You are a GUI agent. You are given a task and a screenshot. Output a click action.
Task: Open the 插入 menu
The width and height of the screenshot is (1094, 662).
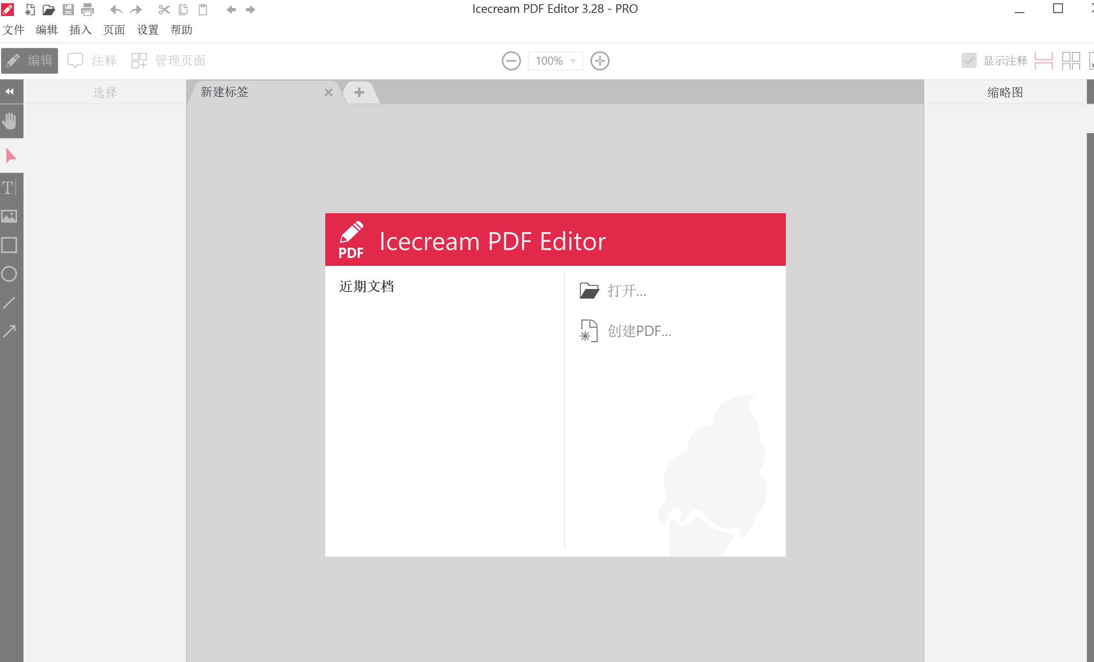tap(80, 30)
